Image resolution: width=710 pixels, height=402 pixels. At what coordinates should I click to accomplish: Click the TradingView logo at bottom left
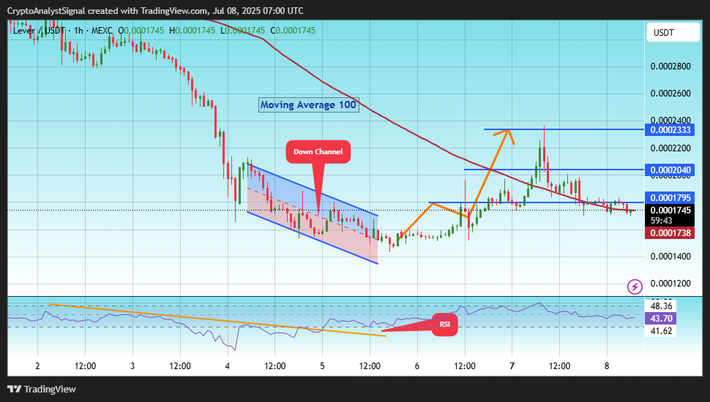42,389
